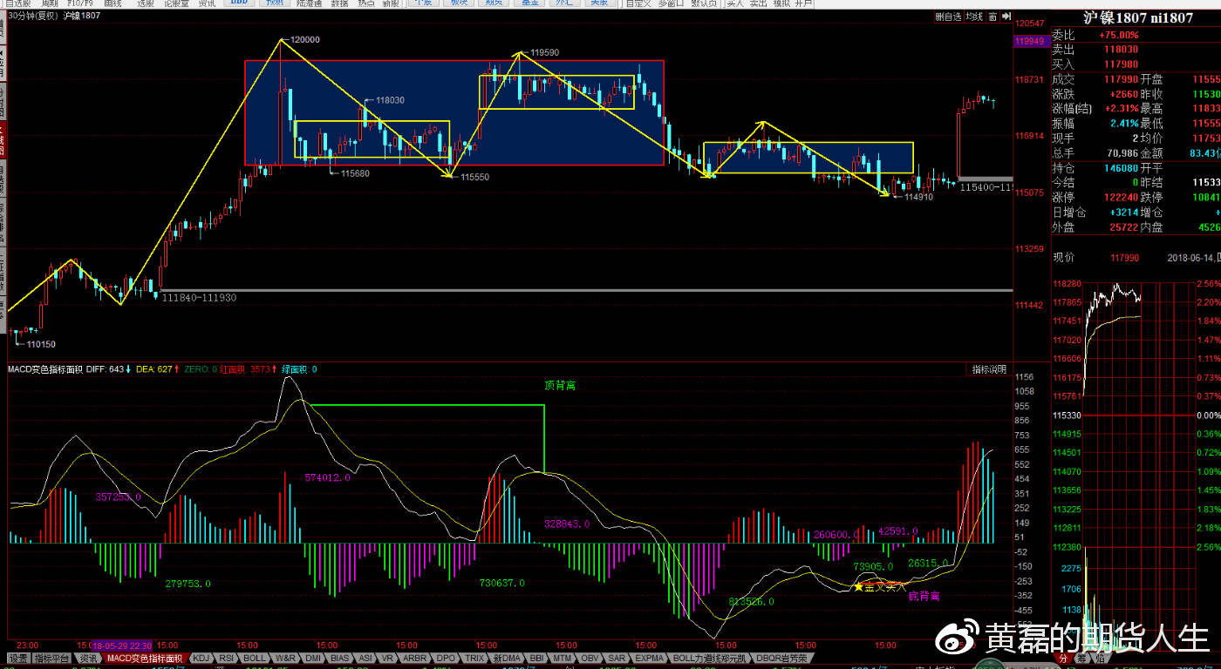Click the 买入 117980 bid price
Viewport: 1221px width, 669px height.
pyautogui.click(x=1121, y=64)
